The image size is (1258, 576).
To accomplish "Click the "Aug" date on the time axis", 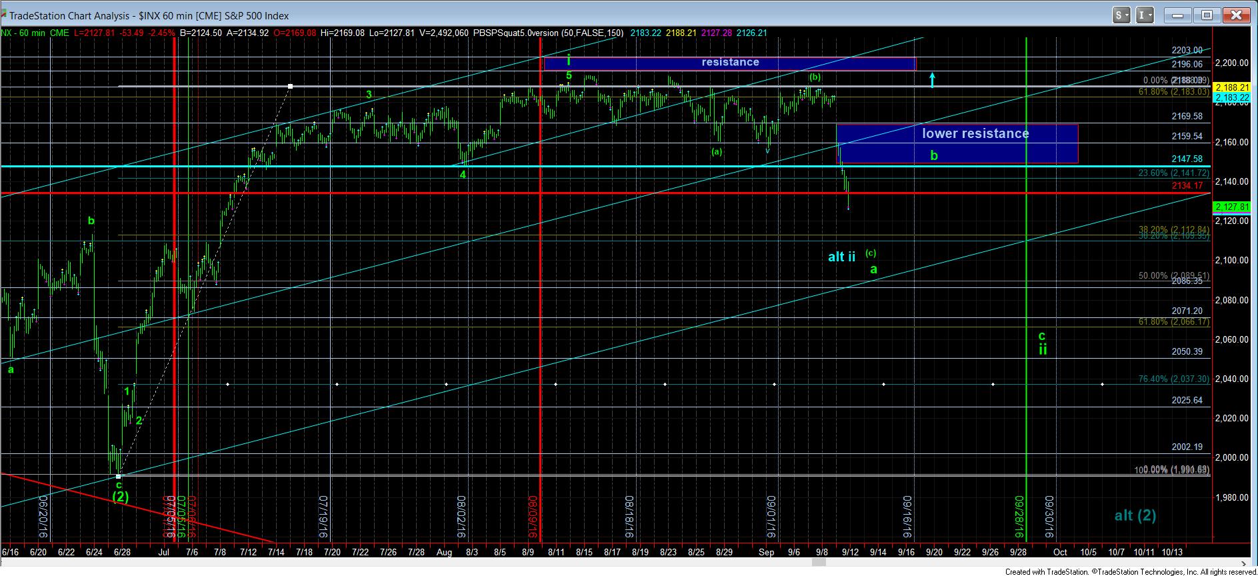I will coord(445,552).
